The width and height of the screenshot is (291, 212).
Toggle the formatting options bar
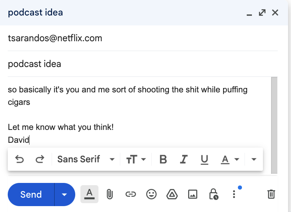coord(90,194)
